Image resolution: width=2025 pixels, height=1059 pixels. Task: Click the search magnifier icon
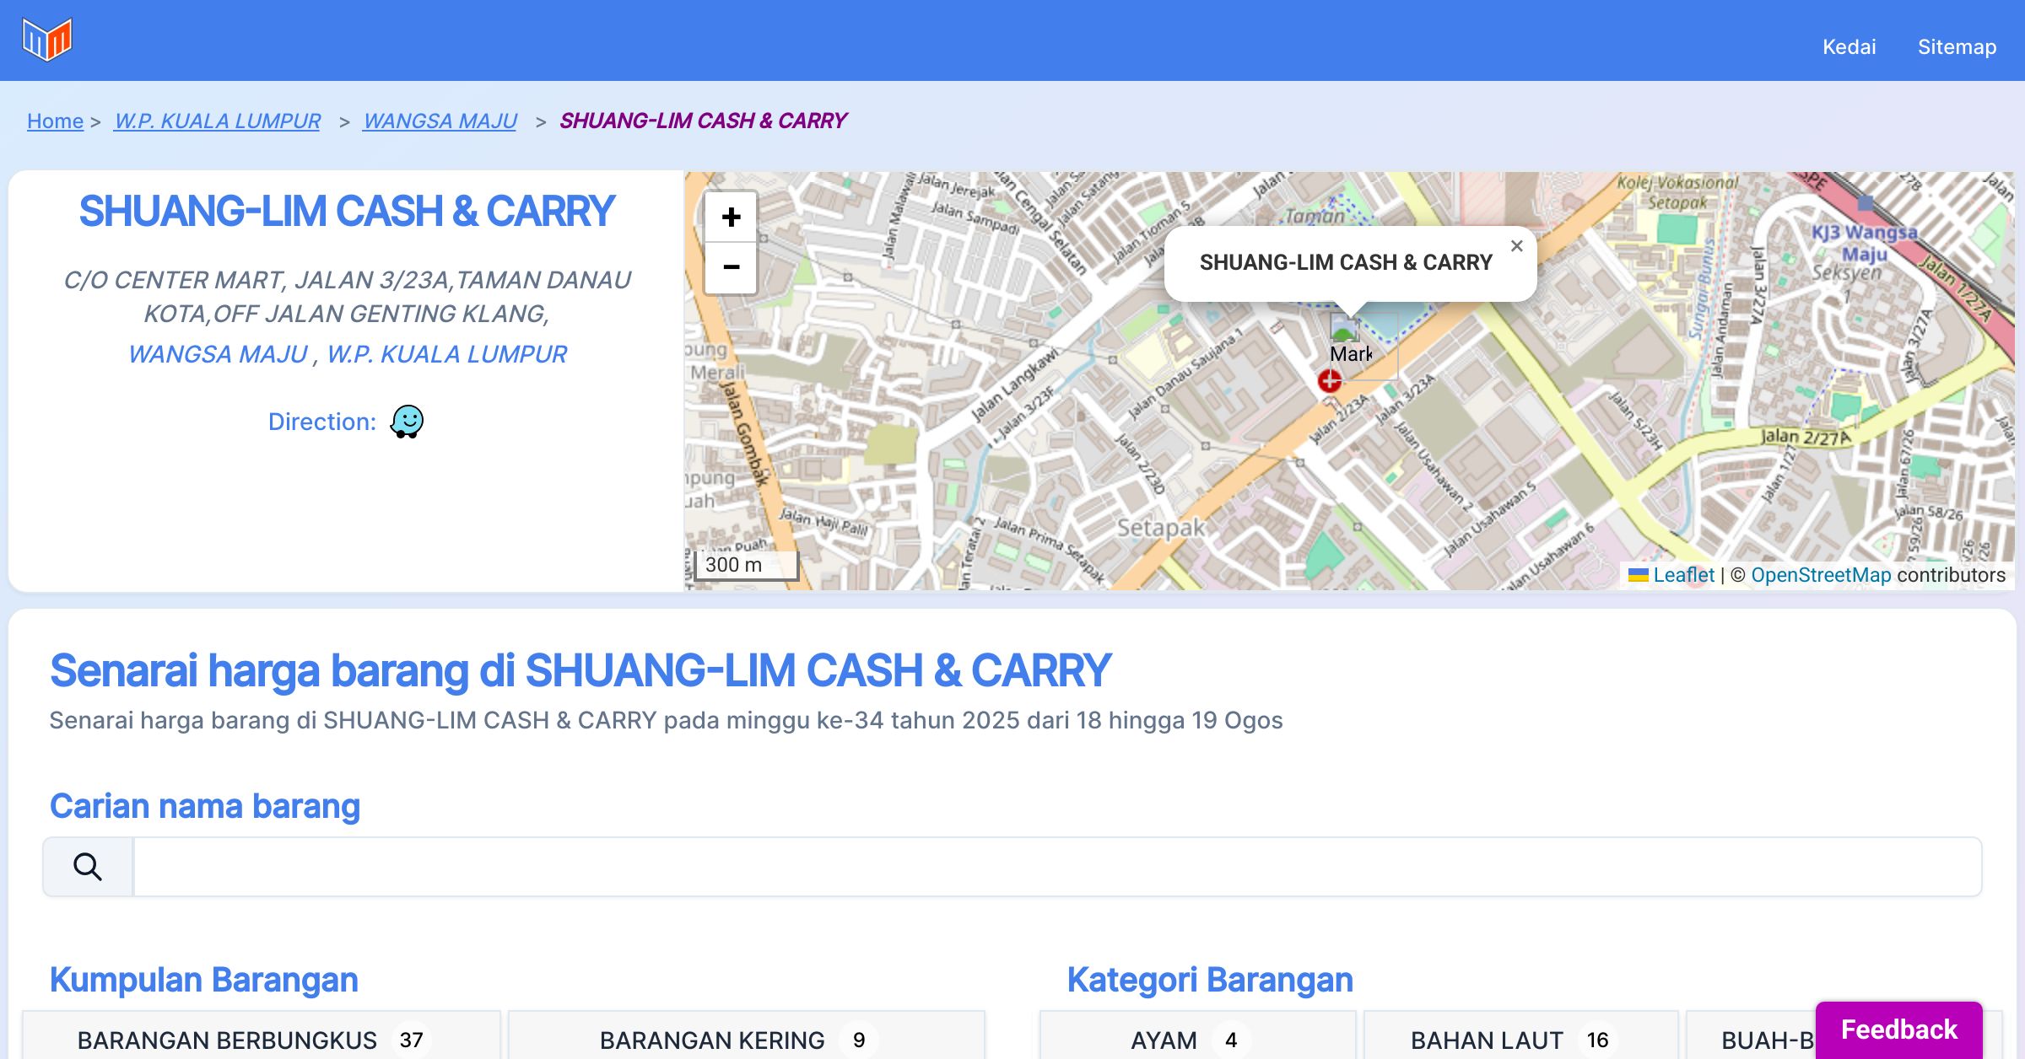pos(88,867)
